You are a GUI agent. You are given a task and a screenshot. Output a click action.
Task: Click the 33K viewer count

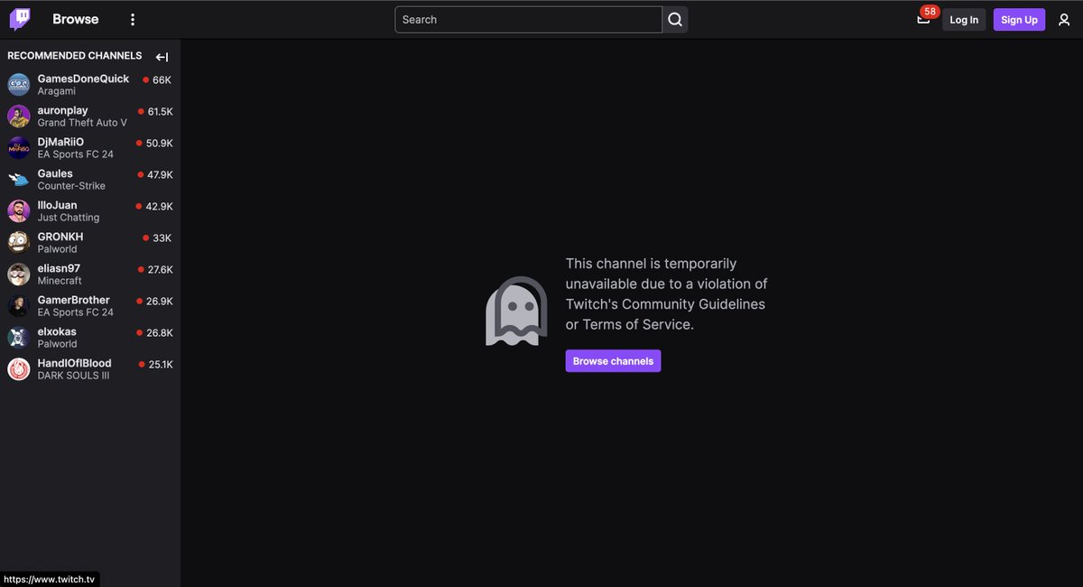tap(162, 238)
